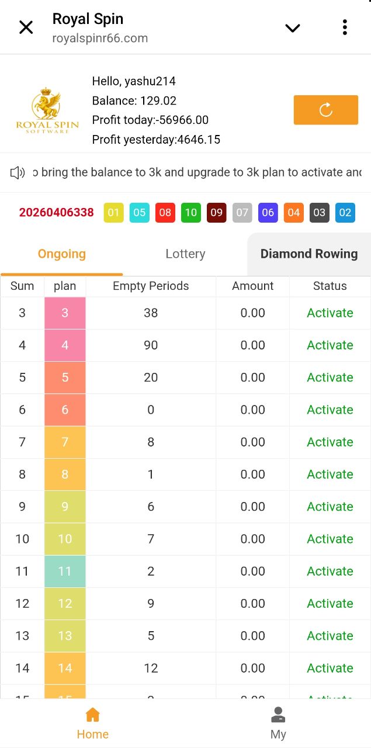Open the Diamond Rowing tab
The height and width of the screenshot is (748, 371).
308,254
